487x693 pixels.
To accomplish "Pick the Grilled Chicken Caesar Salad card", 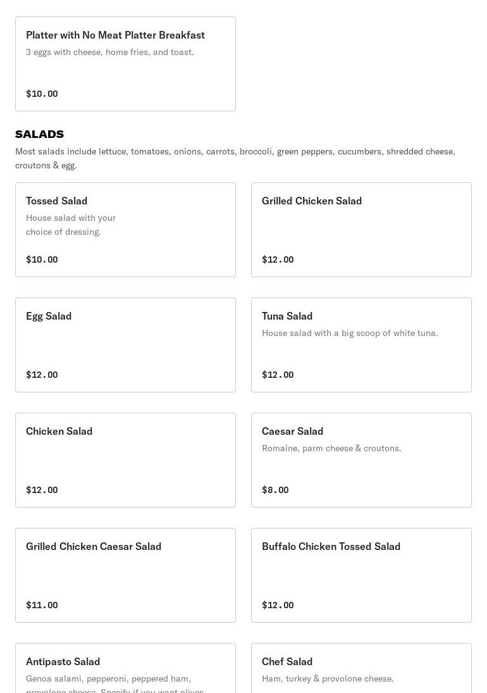I will coord(125,575).
